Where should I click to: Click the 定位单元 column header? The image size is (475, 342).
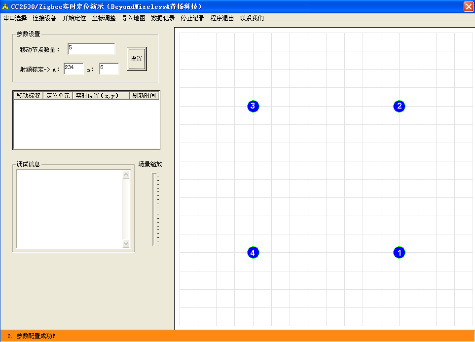point(58,96)
